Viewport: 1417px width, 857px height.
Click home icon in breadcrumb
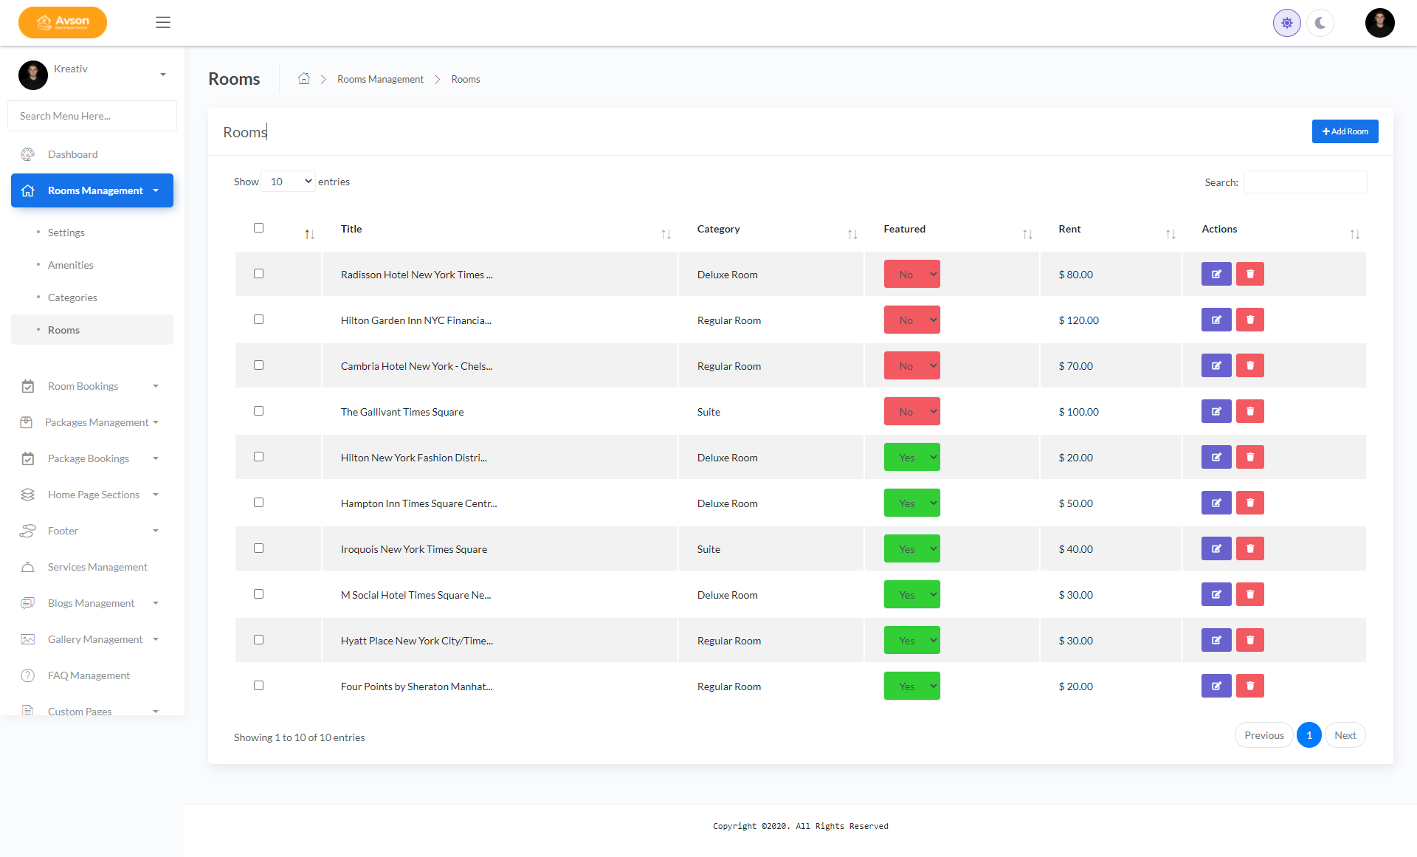(303, 79)
